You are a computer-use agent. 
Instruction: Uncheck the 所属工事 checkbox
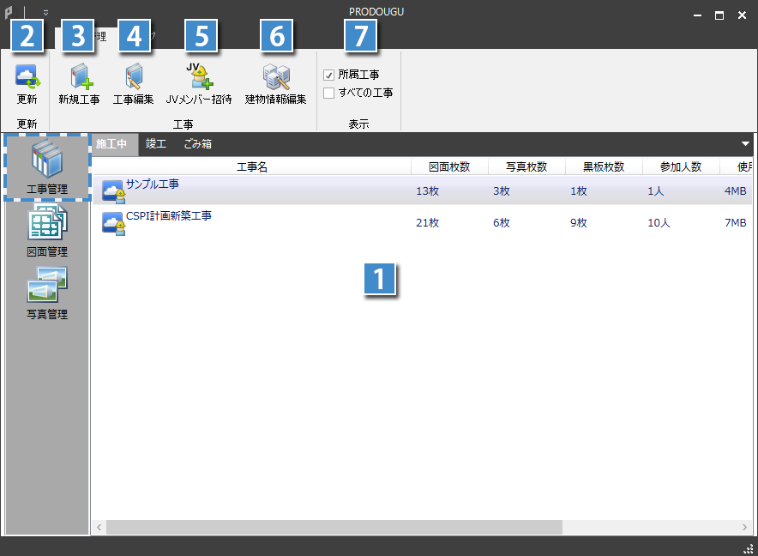coord(329,75)
